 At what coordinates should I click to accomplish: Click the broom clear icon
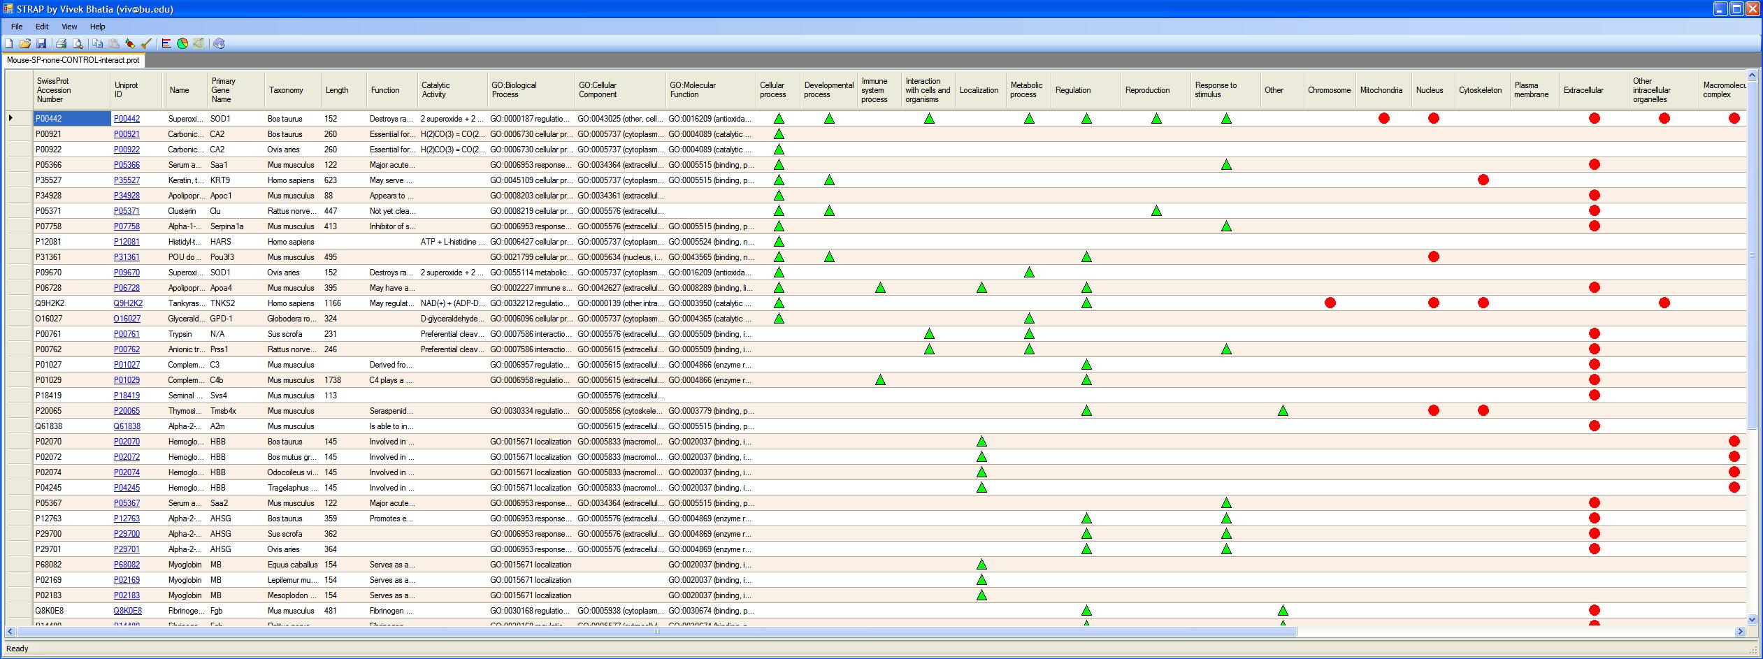coord(146,43)
